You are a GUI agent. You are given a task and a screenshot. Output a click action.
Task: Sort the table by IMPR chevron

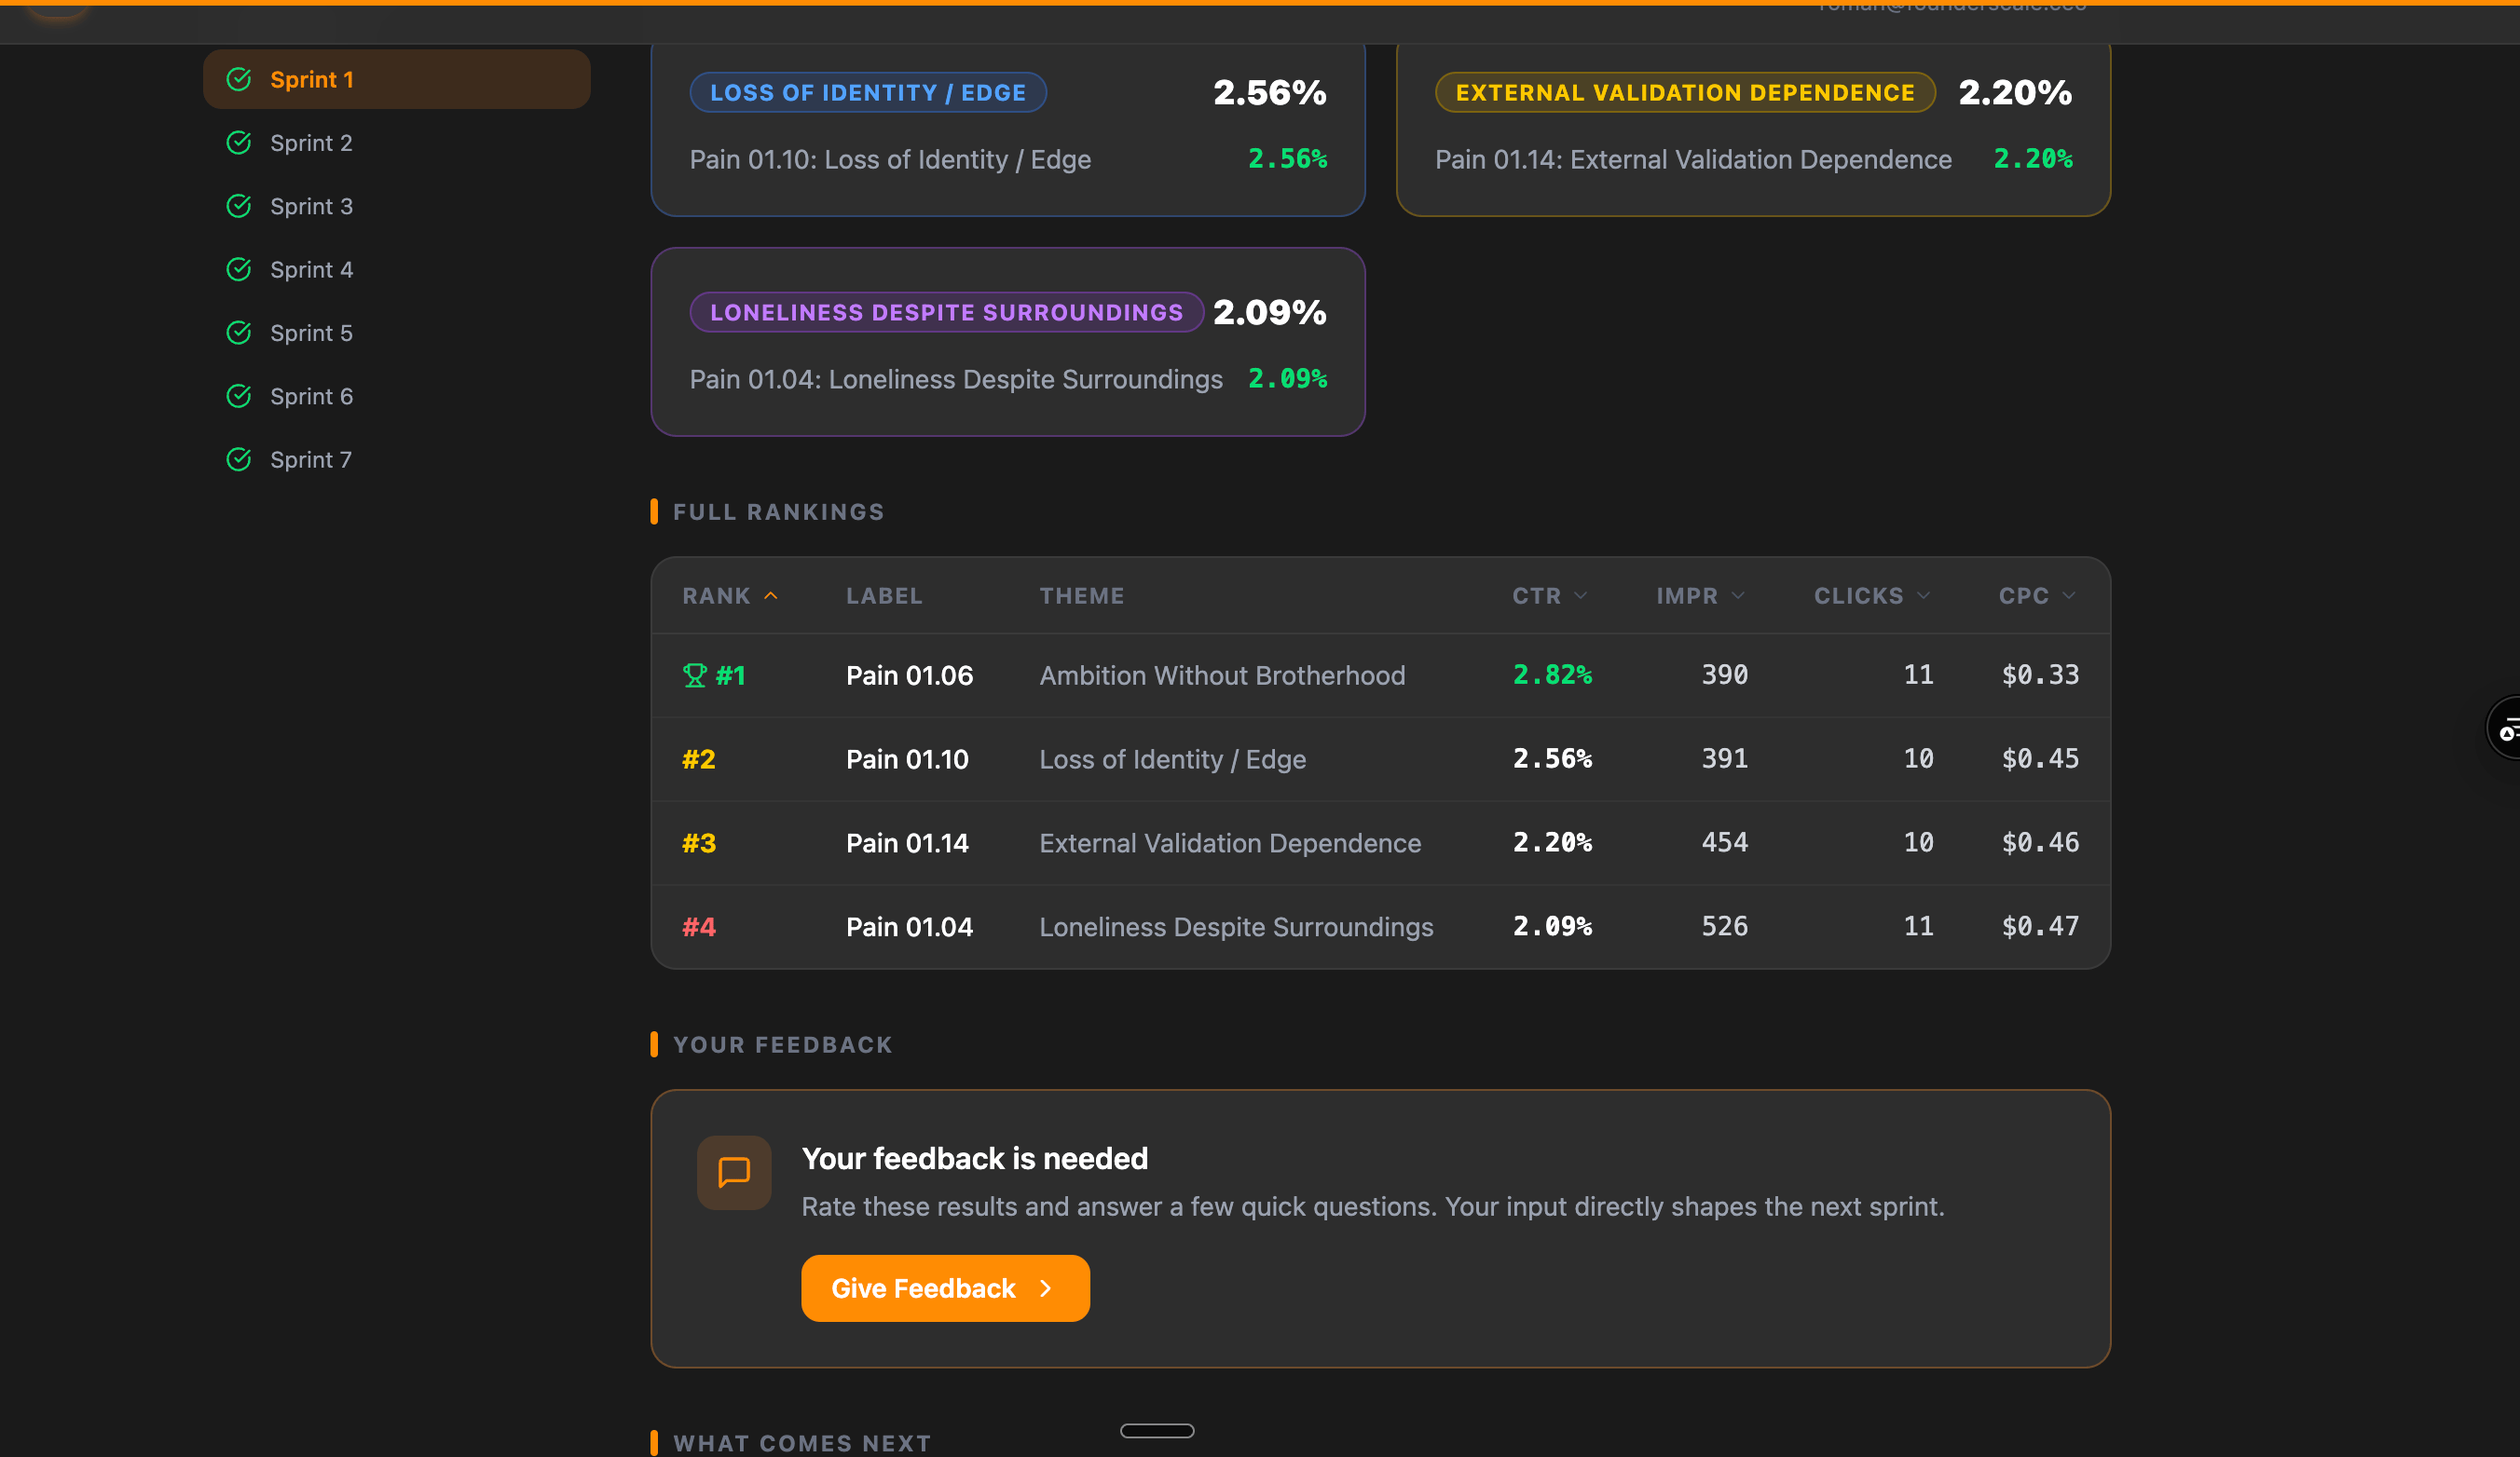[x=1738, y=595]
